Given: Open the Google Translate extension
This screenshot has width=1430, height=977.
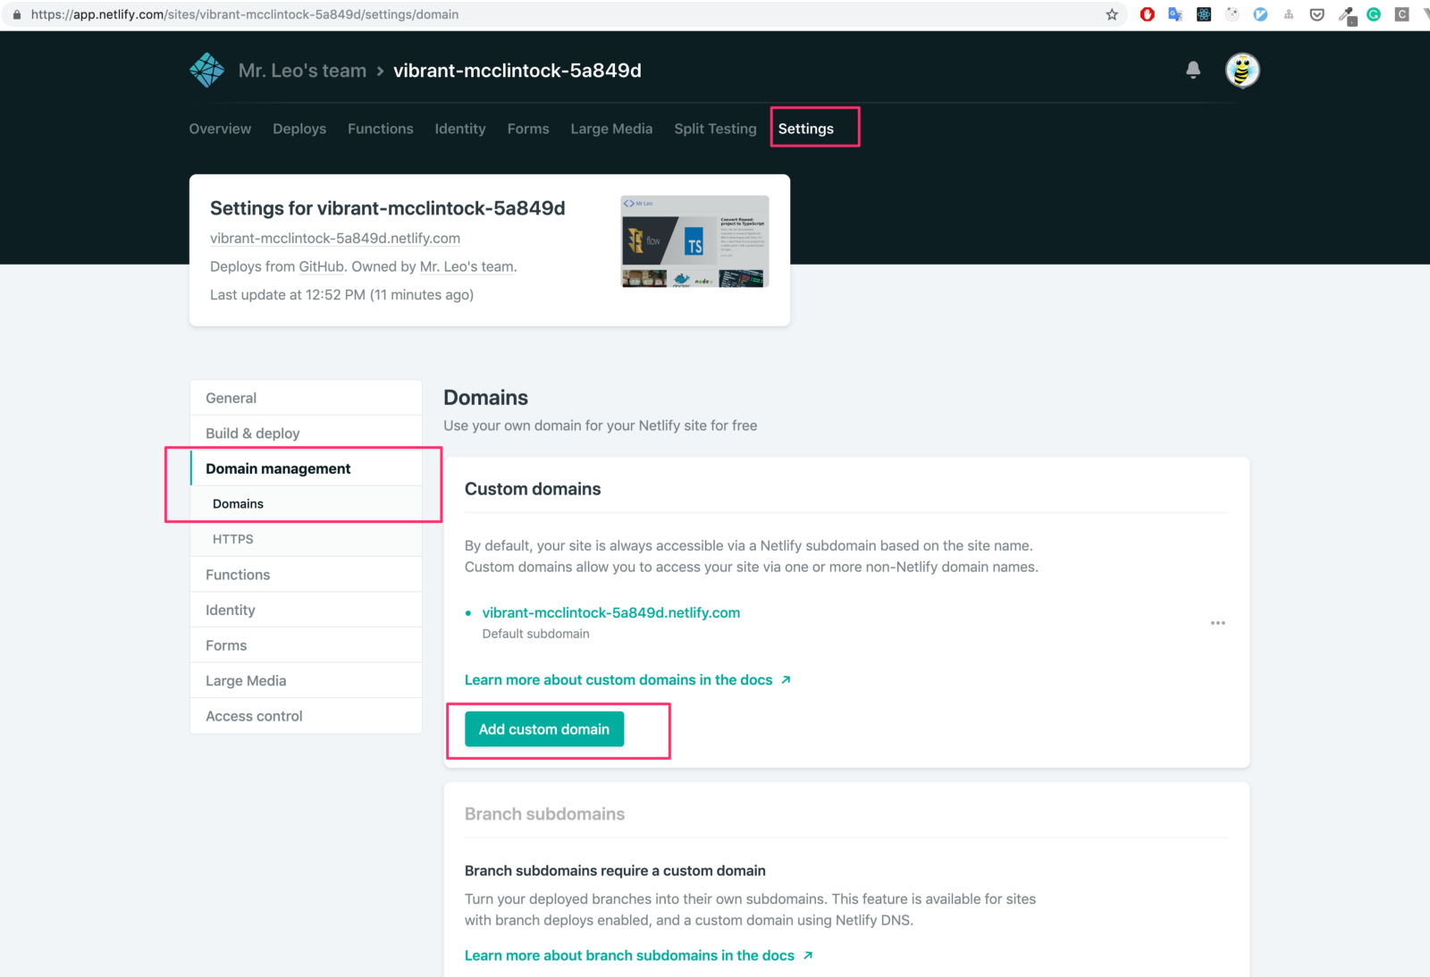Looking at the screenshot, I should click(x=1175, y=14).
